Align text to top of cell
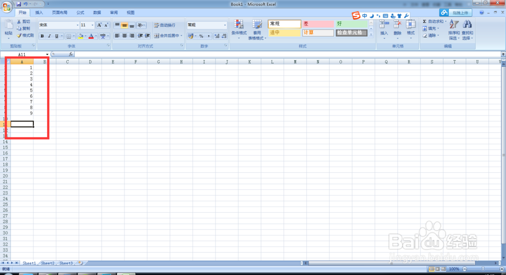The image size is (506, 275). [117, 25]
